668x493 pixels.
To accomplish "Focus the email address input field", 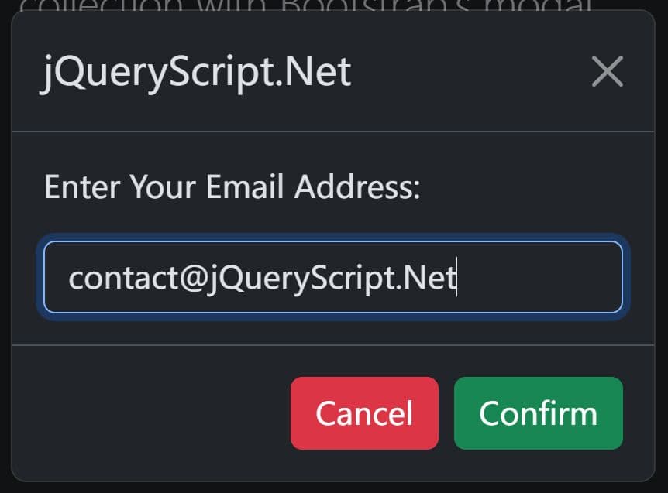I will tap(333, 277).
